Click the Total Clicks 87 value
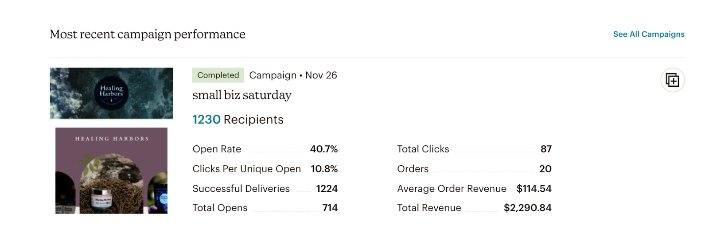 point(546,149)
